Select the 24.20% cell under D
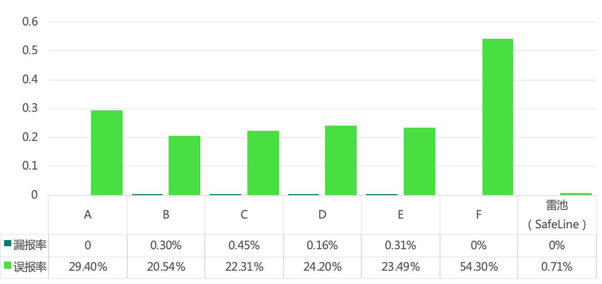The image size is (602, 284). [322, 267]
